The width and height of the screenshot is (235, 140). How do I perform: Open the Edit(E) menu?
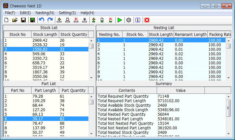[25, 13]
